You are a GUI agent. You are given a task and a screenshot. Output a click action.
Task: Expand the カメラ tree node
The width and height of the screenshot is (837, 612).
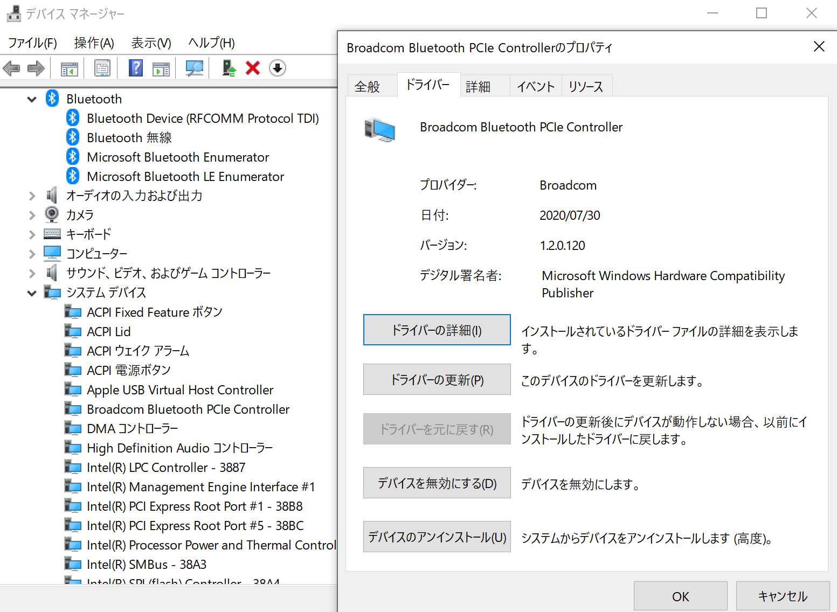[32, 215]
